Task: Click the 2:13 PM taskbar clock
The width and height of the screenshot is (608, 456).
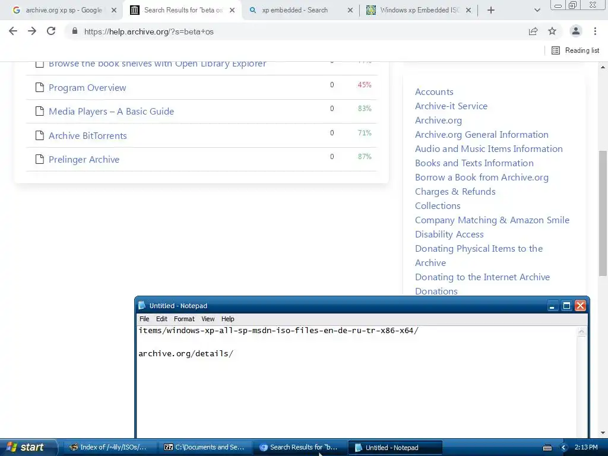Action: (586, 447)
